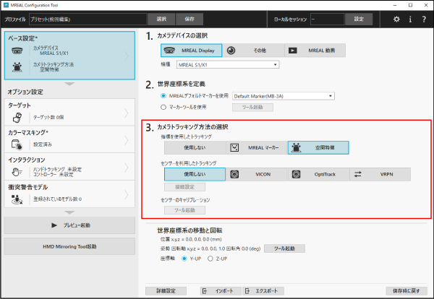Open the ターゲット option section
The width and height of the screenshot is (434, 299).
[69, 112]
